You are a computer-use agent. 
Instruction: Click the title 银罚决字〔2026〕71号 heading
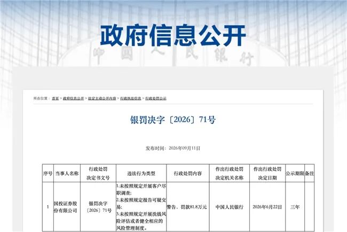tap(173, 120)
